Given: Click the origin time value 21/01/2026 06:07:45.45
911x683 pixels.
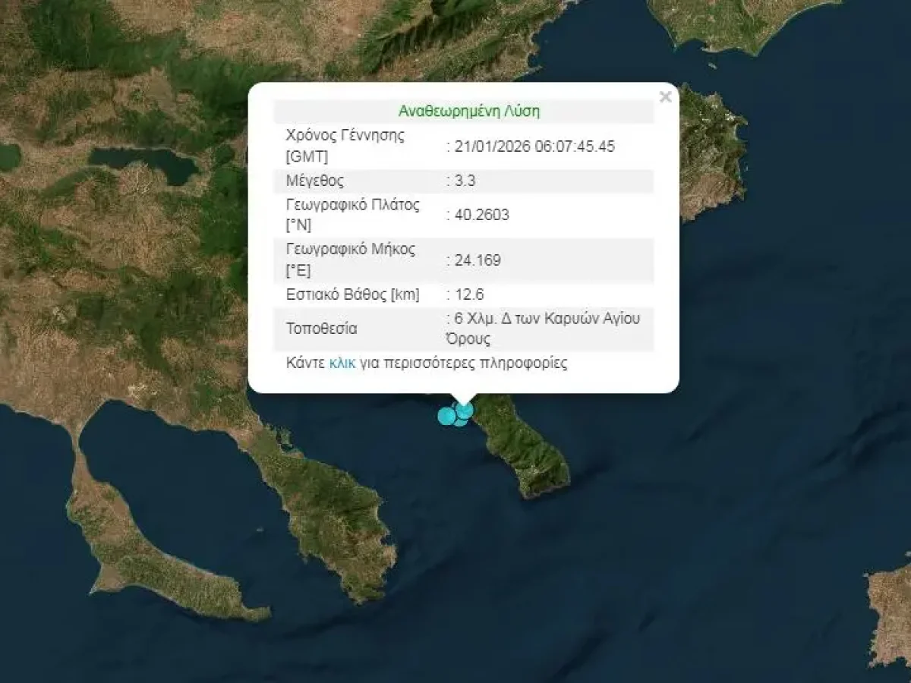Looking at the screenshot, I should pos(533,146).
